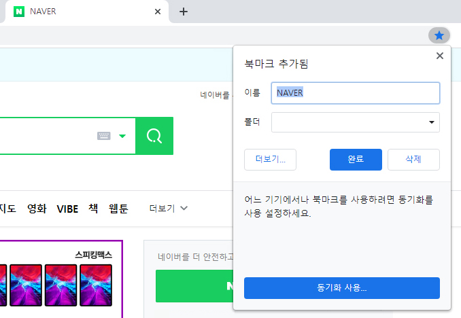Click the 동기화 사용... sync button
The height and width of the screenshot is (318, 461).
coord(341,287)
